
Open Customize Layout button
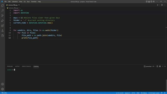coord(154,2)
